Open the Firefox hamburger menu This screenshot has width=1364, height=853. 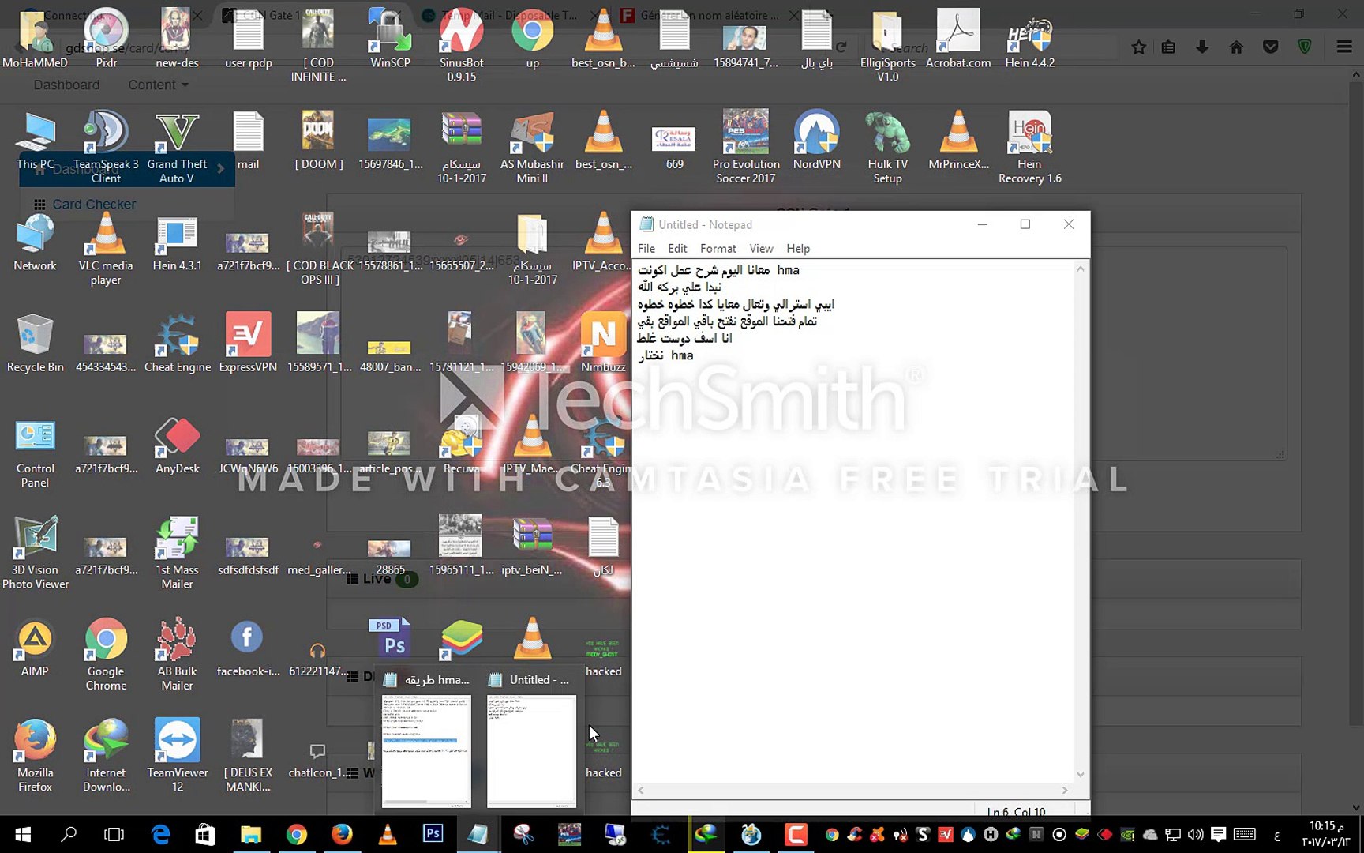coord(1344,47)
